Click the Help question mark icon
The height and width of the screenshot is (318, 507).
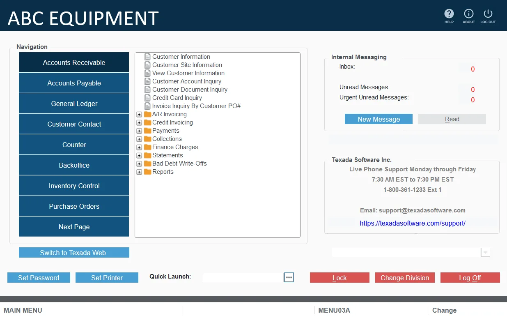(449, 14)
